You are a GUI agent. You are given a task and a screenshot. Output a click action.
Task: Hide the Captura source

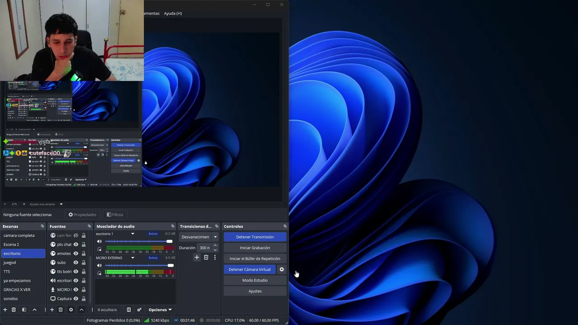tap(76, 298)
